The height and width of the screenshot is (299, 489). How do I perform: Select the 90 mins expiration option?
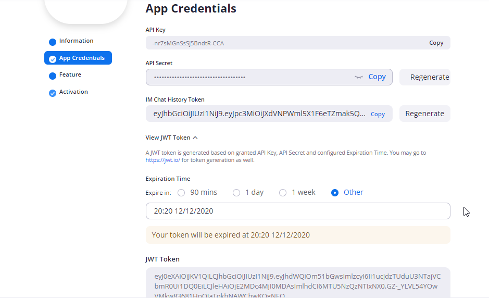tap(181, 193)
